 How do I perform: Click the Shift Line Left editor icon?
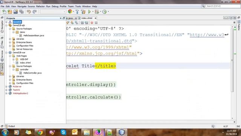(82, 23)
